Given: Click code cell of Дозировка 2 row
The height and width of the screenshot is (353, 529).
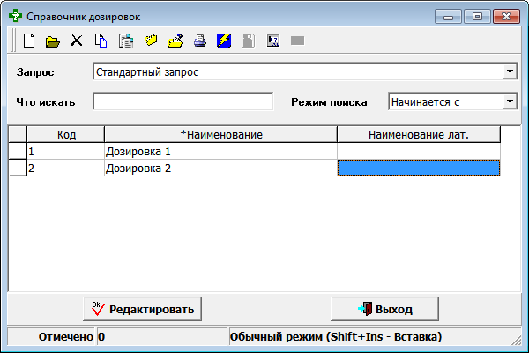Looking at the screenshot, I should (66, 168).
